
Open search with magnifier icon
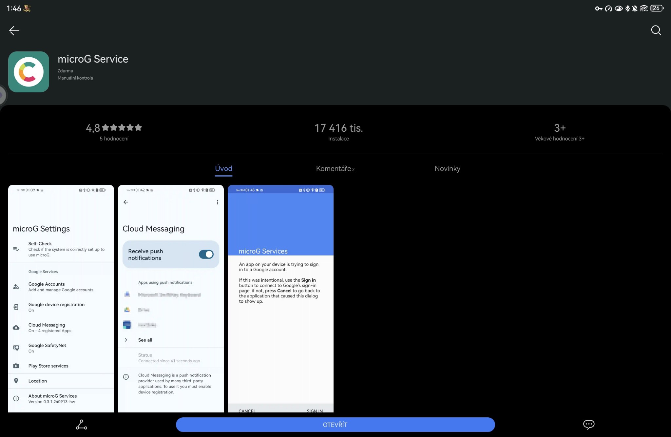[656, 30]
